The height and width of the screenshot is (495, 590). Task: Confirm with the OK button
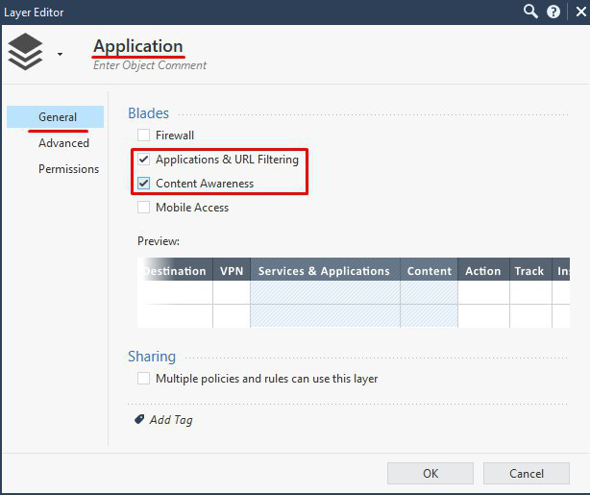point(430,473)
